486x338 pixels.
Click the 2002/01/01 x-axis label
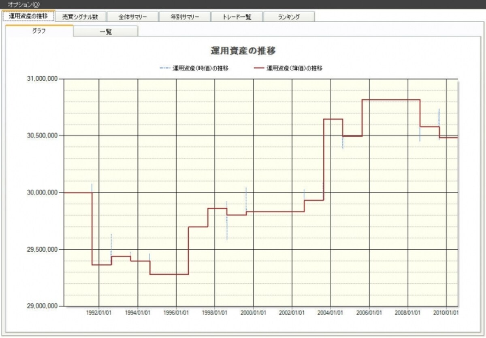click(292, 313)
